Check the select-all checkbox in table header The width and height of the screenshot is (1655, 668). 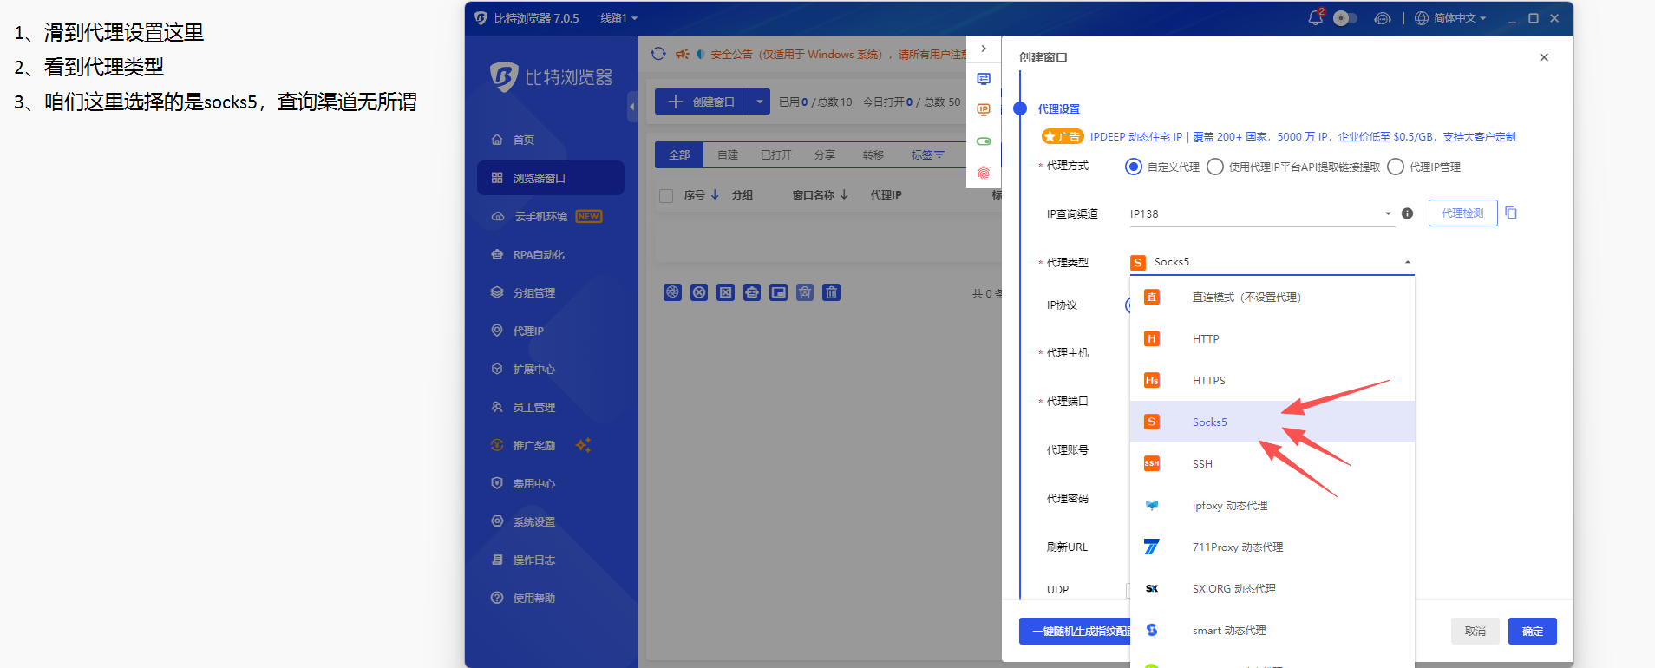[x=666, y=196]
